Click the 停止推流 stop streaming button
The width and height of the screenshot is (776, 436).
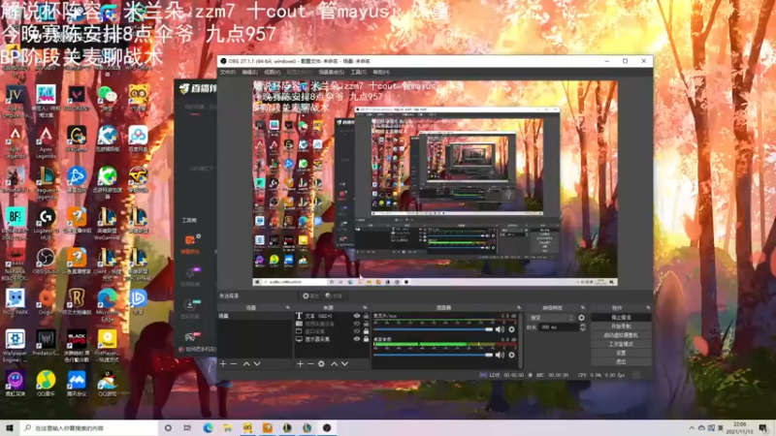pyautogui.click(x=621, y=318)
